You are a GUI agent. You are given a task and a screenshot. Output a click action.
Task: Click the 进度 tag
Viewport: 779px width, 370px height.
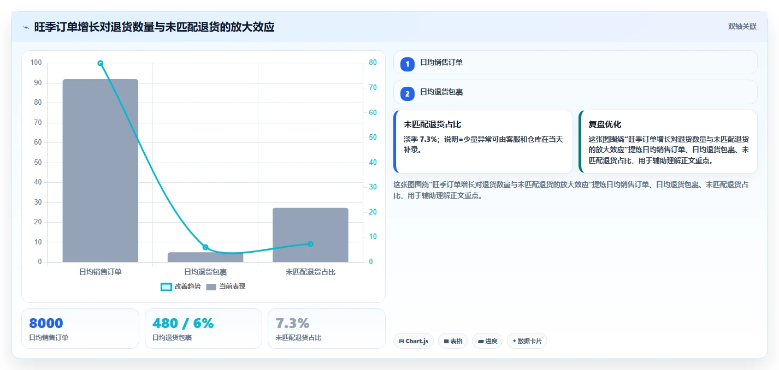pyautogui.click(x=487, y=341)
